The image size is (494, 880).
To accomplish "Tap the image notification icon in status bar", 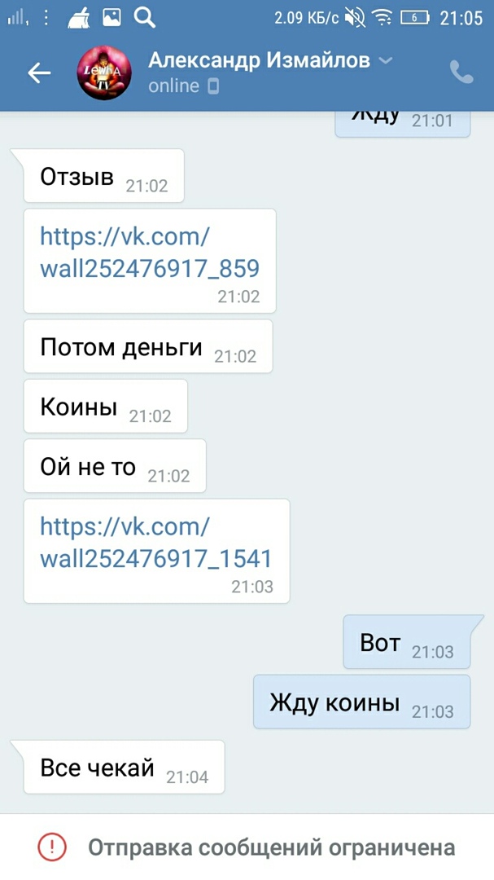I will tap(111, 18).
